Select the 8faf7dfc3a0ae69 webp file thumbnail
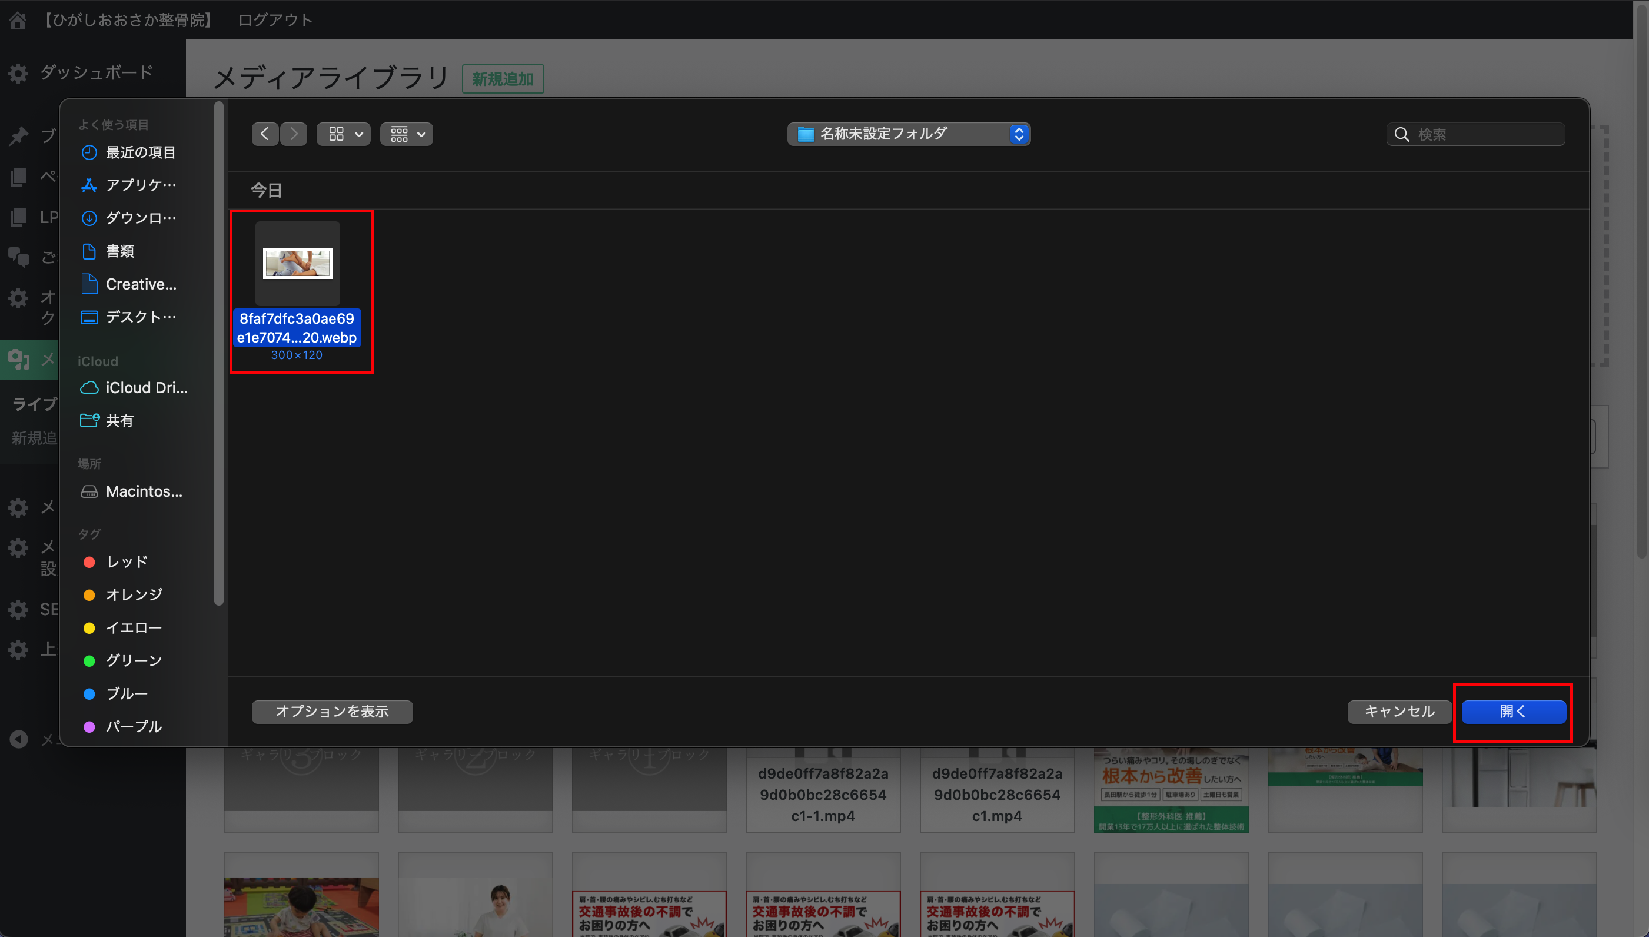1649x937 pixels. [x=297, y=264]
